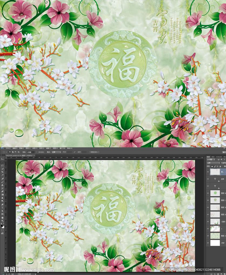The height and width of the screenshot is (275, 226).
Task: Toggle the 消除锯齿 anti-alias checkbox
Action: pos(37,152)
